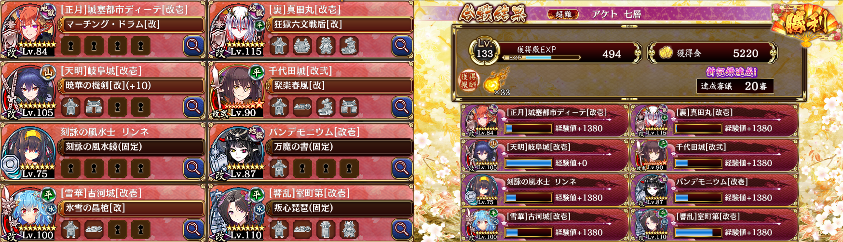Select the torii gate icon under 聚楽春風[改]
This screenshot has height=242, width=843.
[x=349, y=107]
